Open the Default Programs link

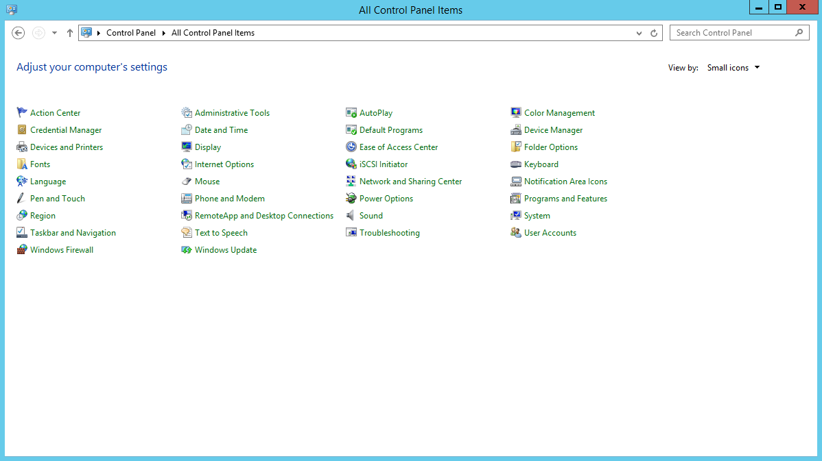click(x=391, y=129)
